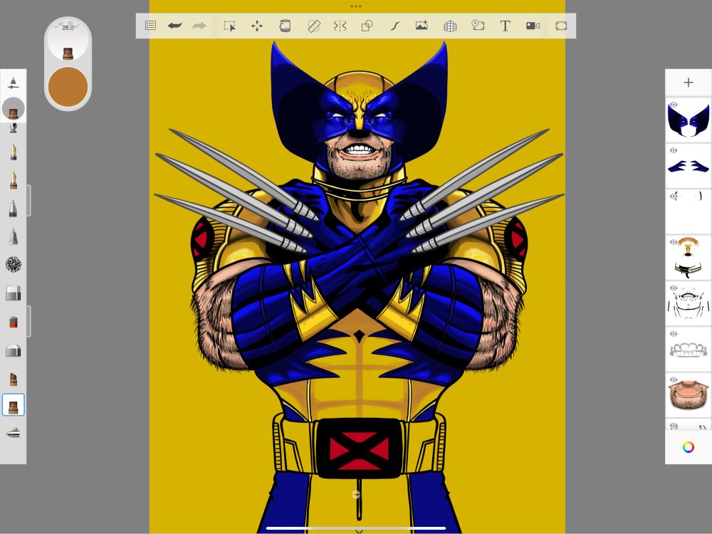Start video capture with camera icon
Viewport: 712px width, 534px height.
tap(533, 26)
